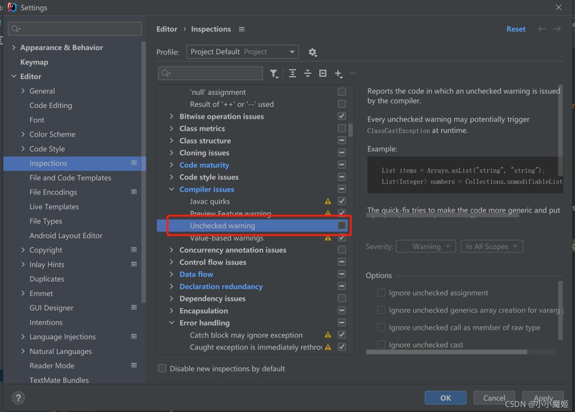Open the help question mark button

point(18,398)
